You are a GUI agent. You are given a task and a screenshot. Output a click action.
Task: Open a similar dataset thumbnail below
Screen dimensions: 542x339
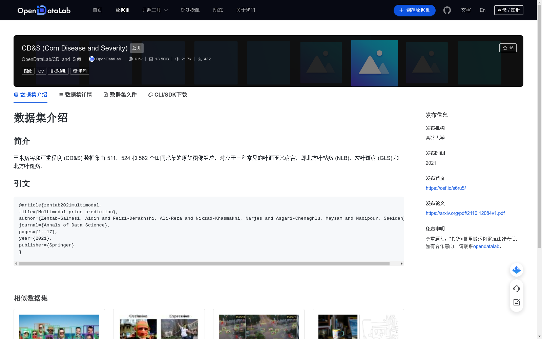[59, 326]
